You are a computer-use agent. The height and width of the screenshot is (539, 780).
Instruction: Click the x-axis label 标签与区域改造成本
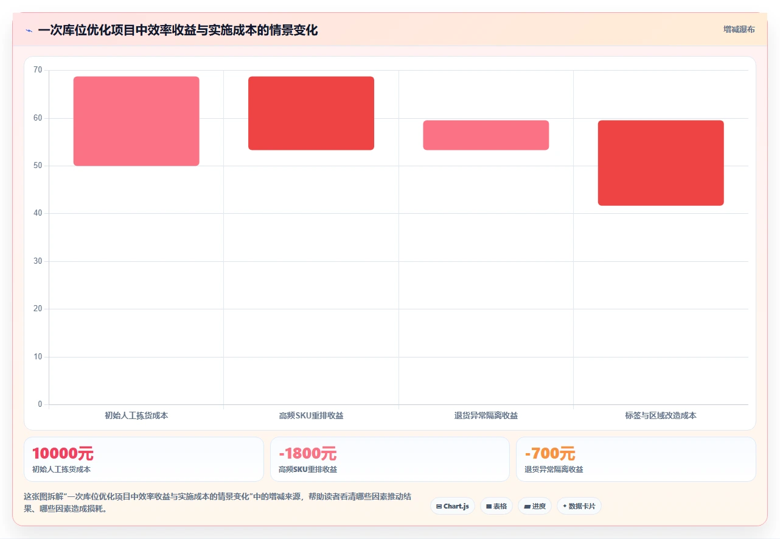661,416
